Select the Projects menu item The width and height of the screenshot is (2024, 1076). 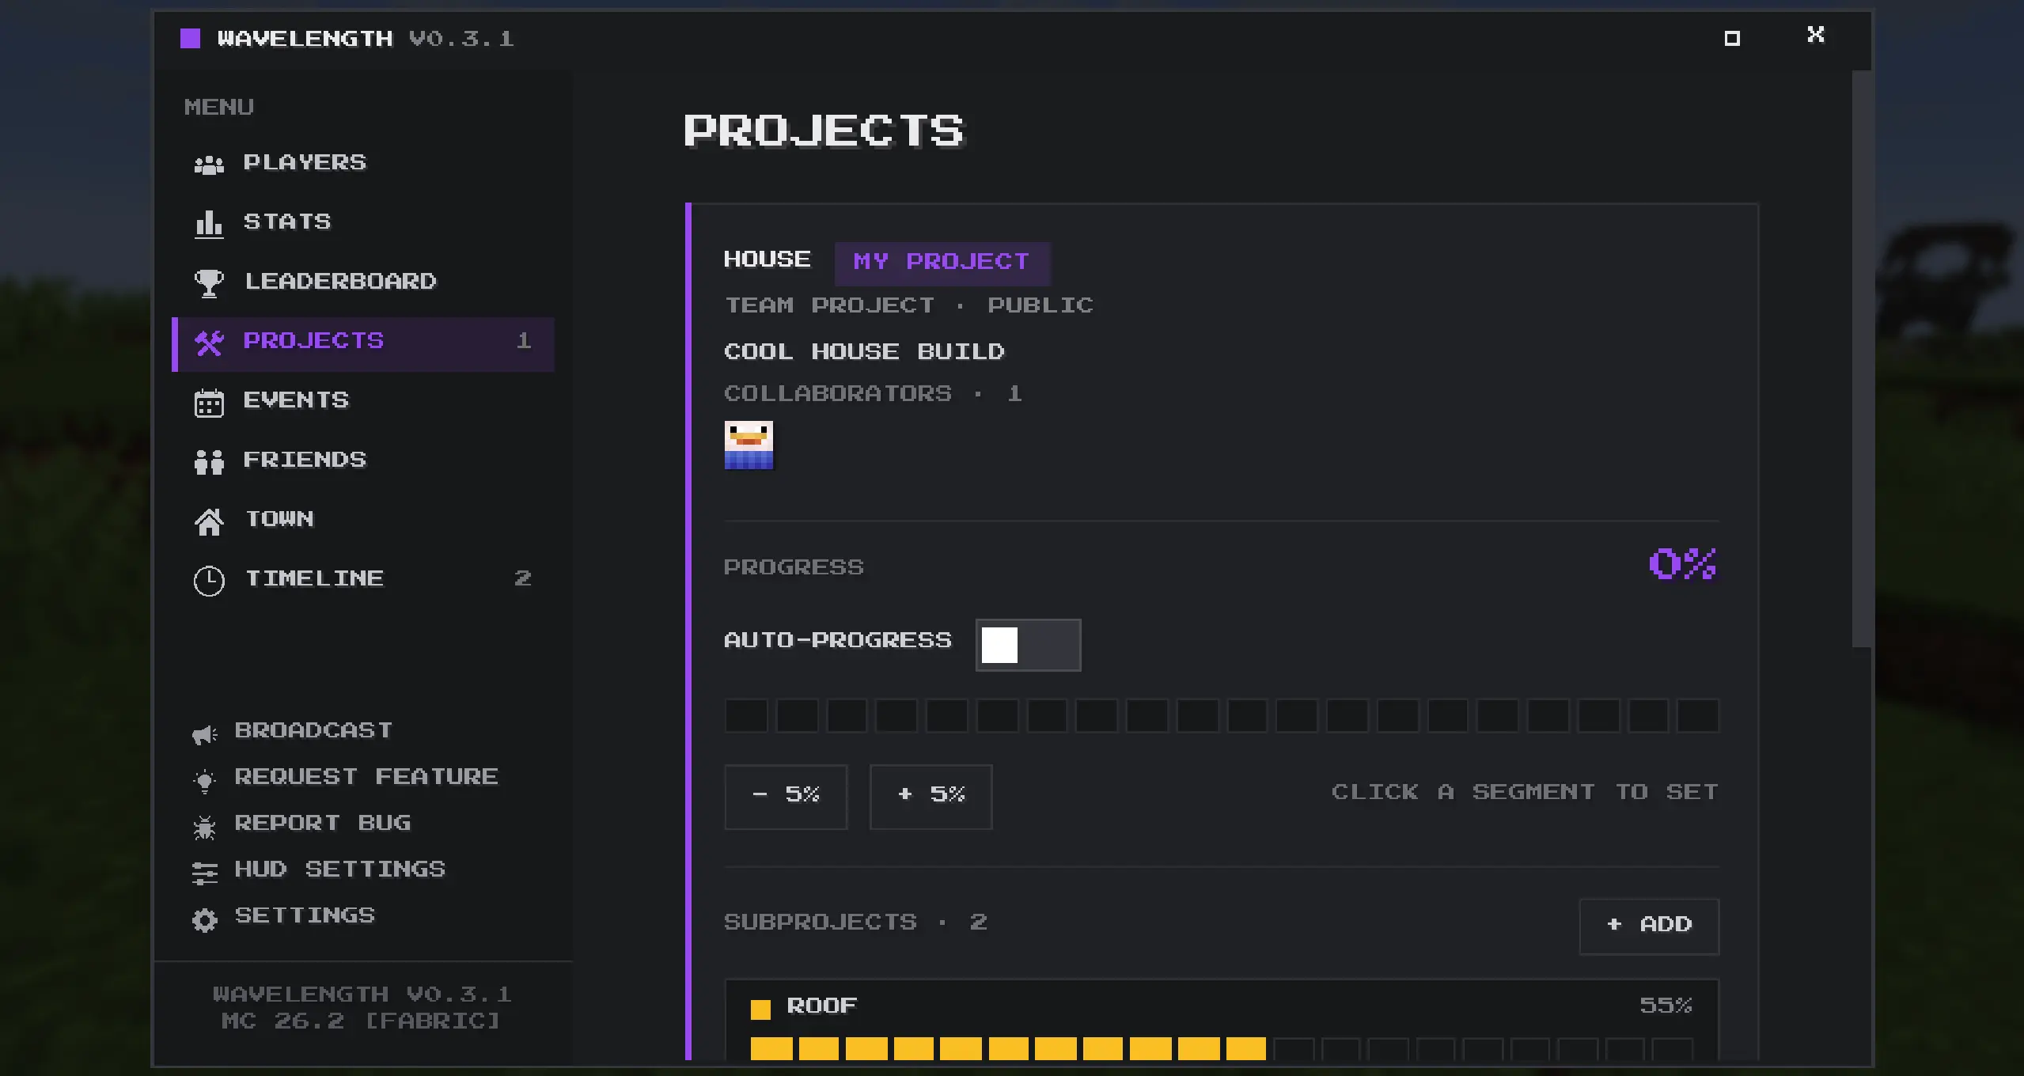pyautogui.click(x=363, y=343)
